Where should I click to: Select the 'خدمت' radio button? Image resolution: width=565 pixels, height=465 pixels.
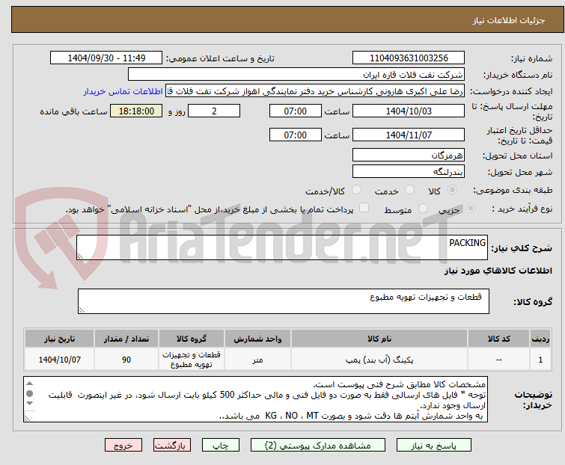point(409,190)
